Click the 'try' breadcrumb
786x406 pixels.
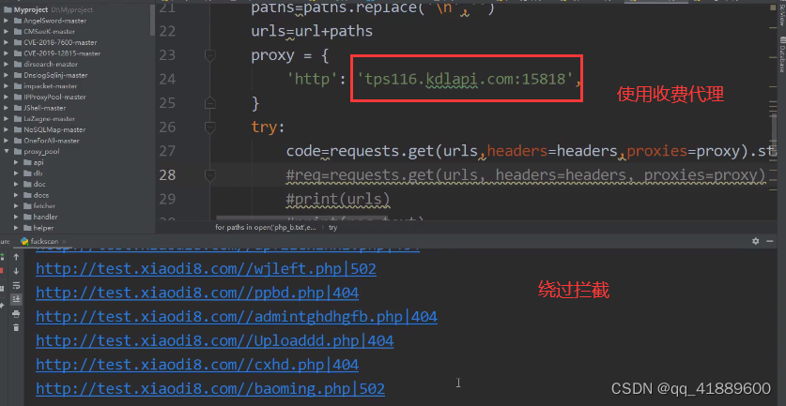332,227
